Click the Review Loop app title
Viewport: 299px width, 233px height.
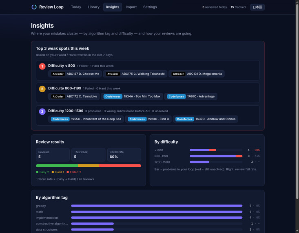tap(51, 7)
